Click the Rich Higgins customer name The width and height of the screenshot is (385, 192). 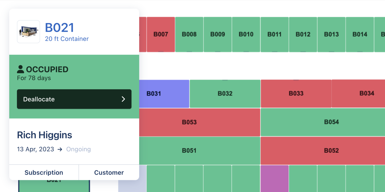(x=45, y=135)
